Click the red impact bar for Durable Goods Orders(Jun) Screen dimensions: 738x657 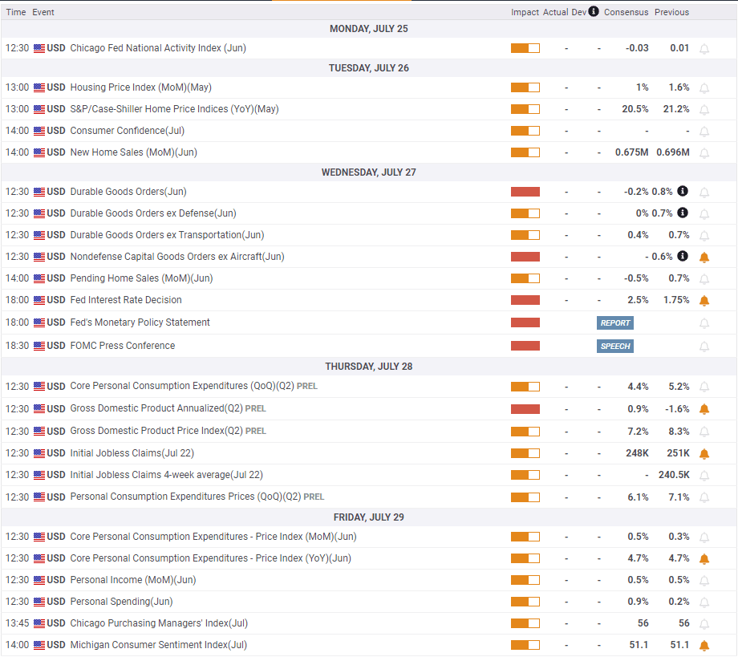pyautogui.click(x=525, y=192)
